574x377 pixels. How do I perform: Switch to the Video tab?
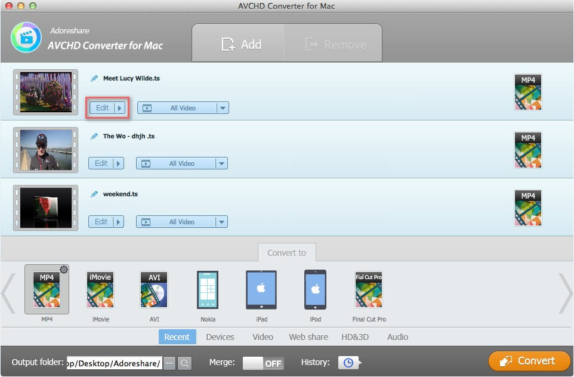tap(263, 337)
